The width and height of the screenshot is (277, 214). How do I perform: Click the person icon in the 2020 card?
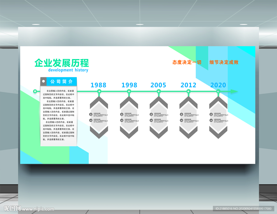(211, 114)
